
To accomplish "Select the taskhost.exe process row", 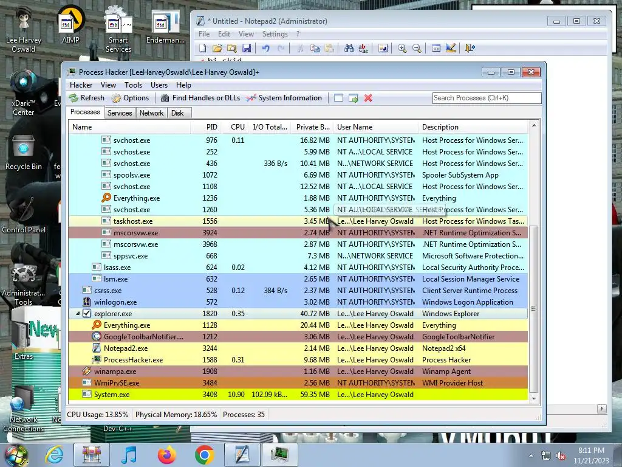I will (x=298, y=221).
